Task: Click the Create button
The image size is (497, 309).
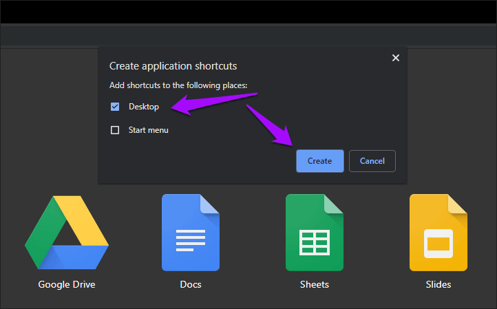Action: coord(320,161)
